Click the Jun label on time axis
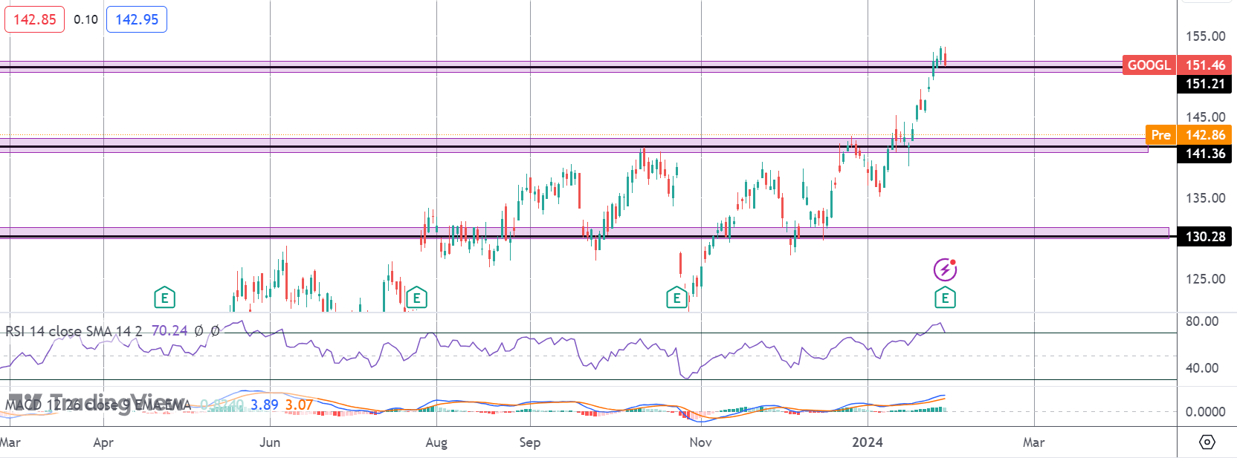 tap(270, 442)
